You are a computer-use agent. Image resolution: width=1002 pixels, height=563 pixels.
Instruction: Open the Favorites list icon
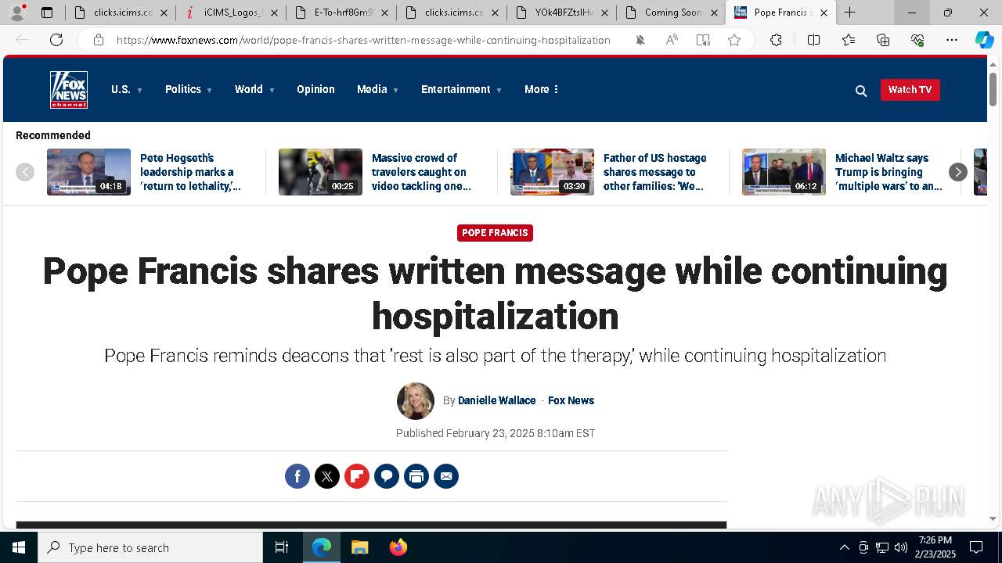point(849,40)
